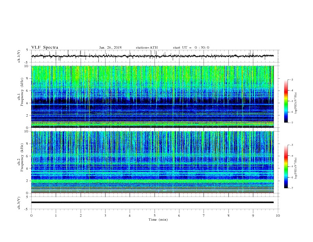The width and height of the screenshot is (313, 242).
Task: Click the log(PSD) label beside ch.1 colorbar
Action: tap(296, 103)
